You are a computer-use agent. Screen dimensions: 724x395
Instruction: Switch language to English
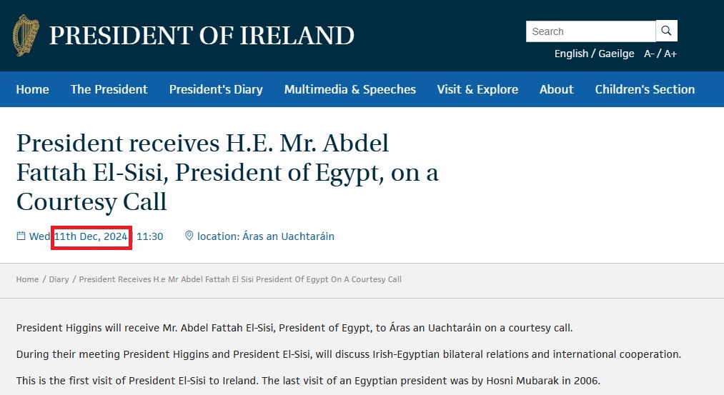[x=571, y=54]
